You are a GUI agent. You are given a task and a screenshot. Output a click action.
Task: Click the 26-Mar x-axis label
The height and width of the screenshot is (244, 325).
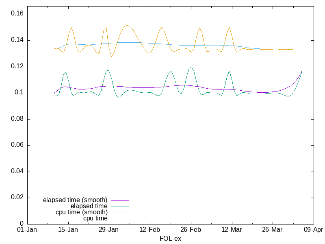(273, 230)
